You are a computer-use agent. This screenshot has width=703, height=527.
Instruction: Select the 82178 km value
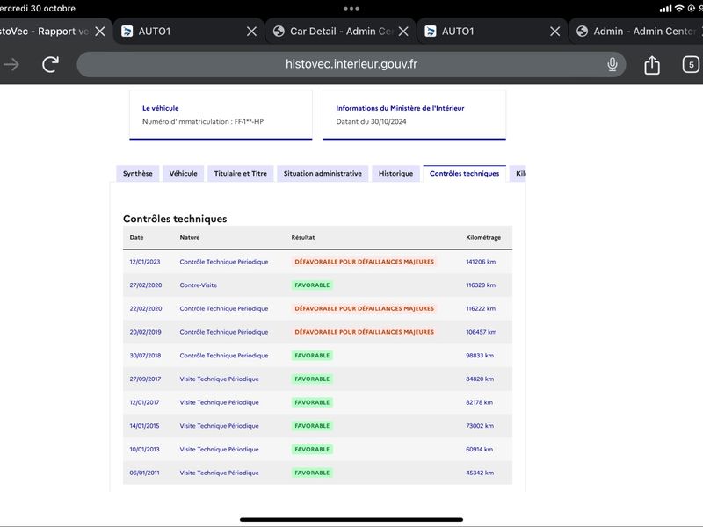pos(479,402)
